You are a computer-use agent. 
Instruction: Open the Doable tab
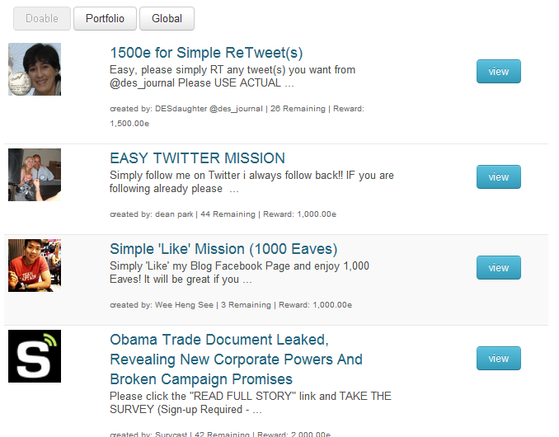(x=42, y=18)
